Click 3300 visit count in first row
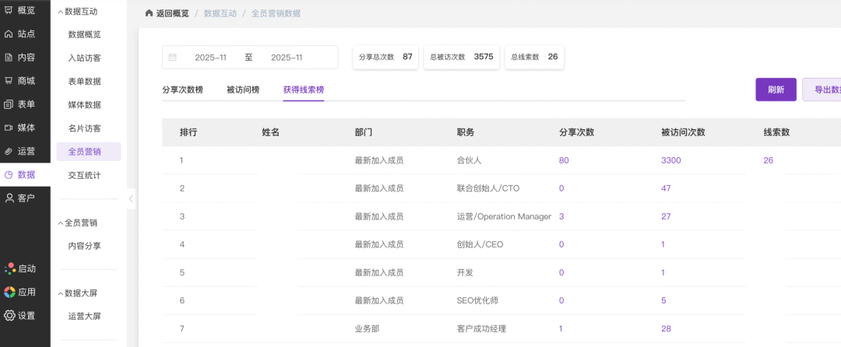The image size is (841, 347). tap(671, 160)
